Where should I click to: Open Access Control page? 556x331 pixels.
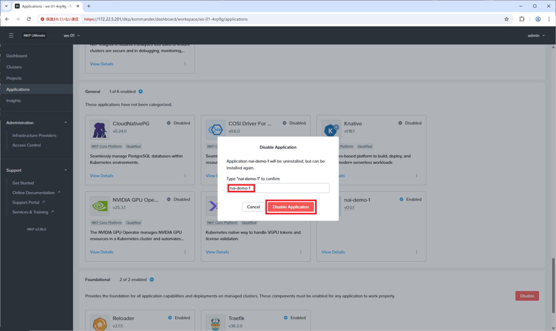click(26, 145)
